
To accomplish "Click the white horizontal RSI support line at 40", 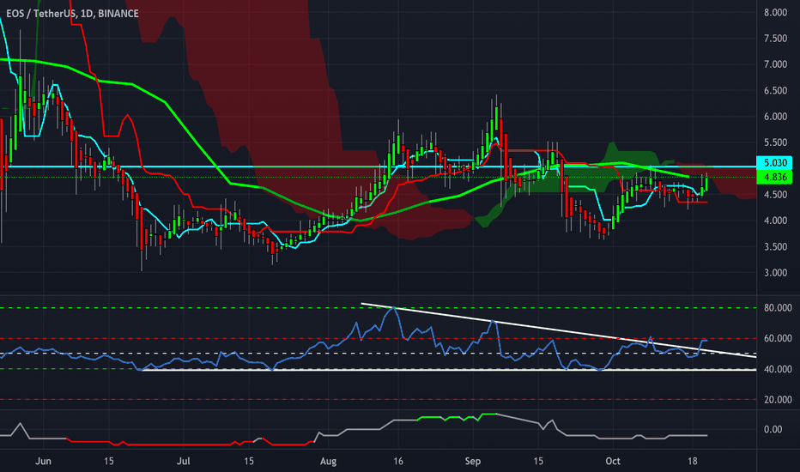I will pos(449,370).
